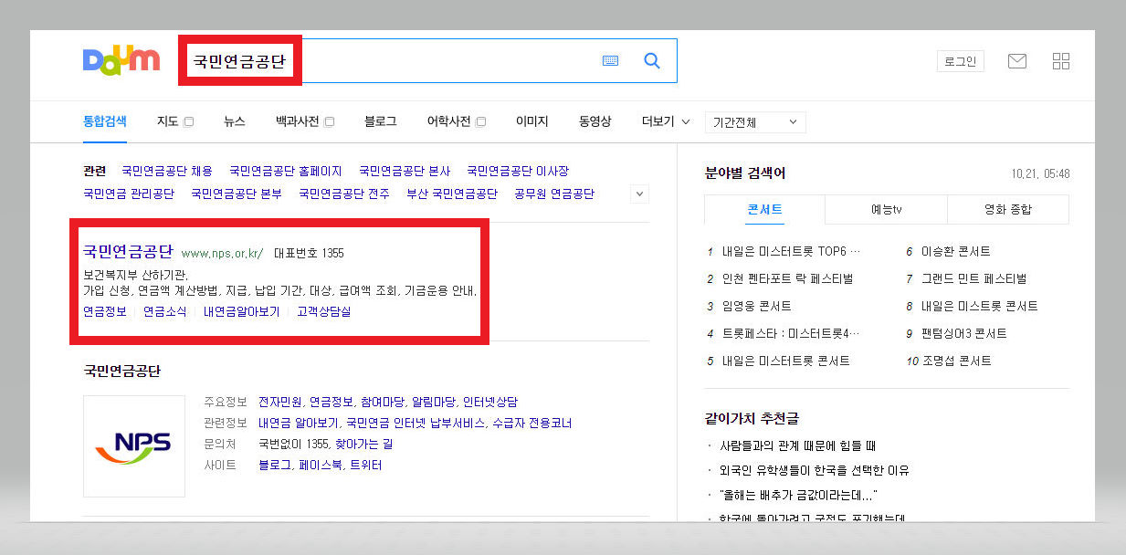The image size is (1126, 555).
Task: Open the 참여마당 link
Action: pos(382,402)
